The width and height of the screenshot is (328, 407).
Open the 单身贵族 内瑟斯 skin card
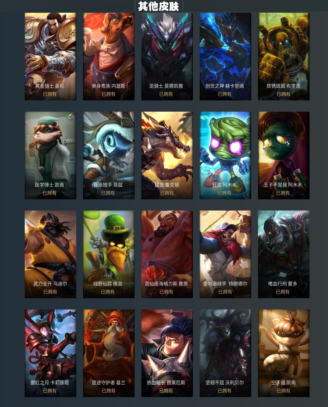point(109,56)
